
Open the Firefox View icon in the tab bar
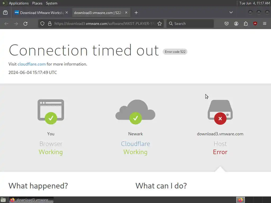[x=5, y=13]
